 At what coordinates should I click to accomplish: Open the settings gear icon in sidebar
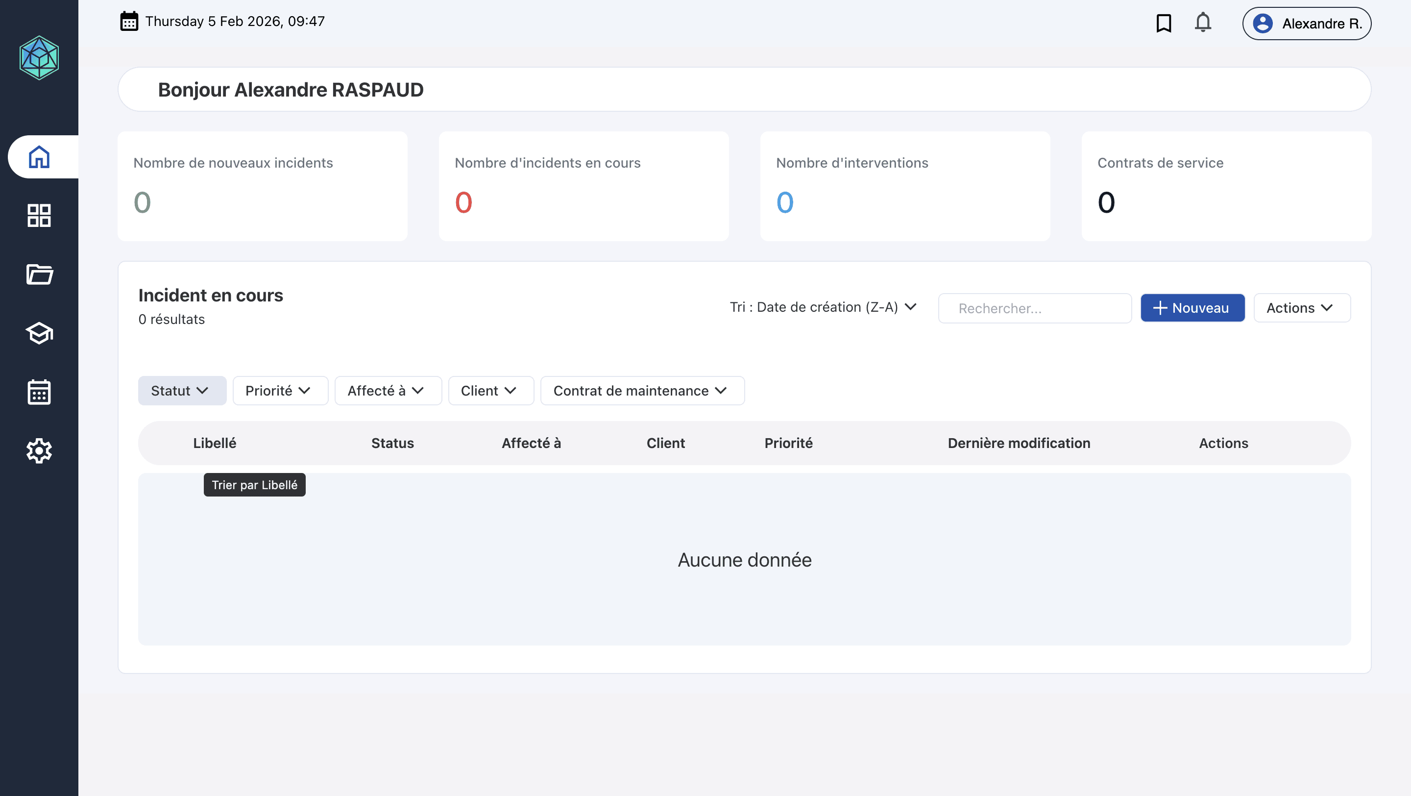click(39, 451)
